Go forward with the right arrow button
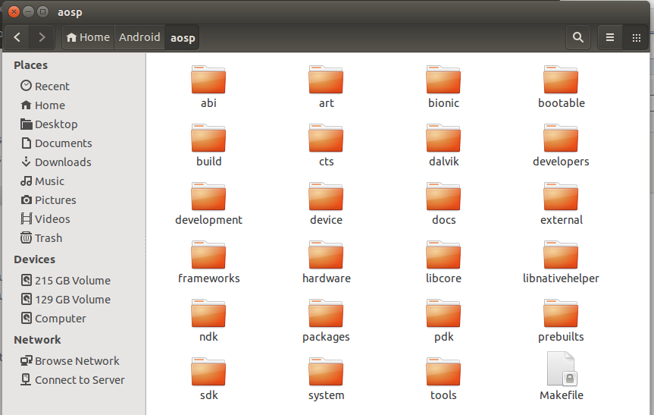The width and height of the screenshot is (654, 415). pos(42,38)
